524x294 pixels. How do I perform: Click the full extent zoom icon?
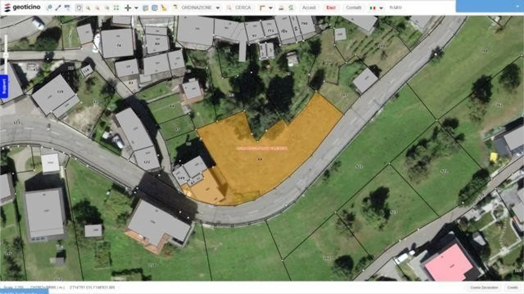click(116, 8)
